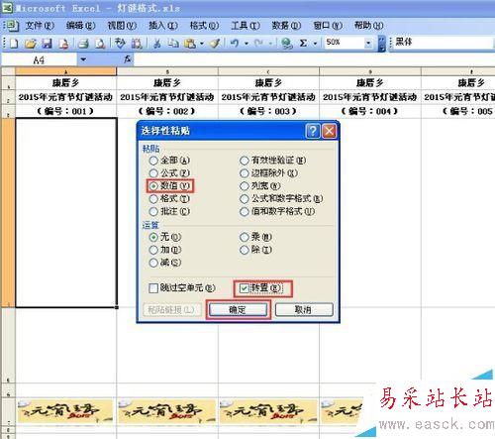
Task: Click the first lantern festival banner image
Action: pyautogui.click(x=64, y=411)
